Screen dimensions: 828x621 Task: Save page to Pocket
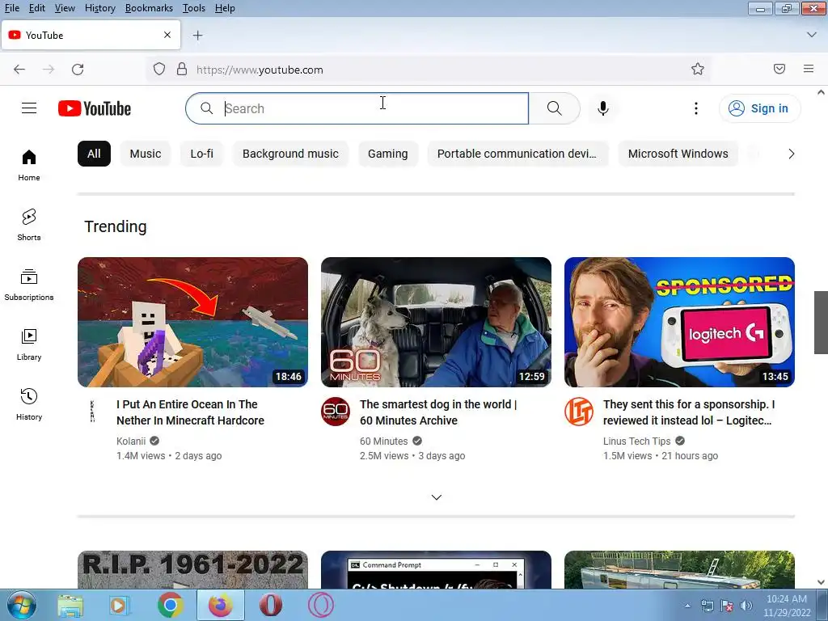(779, 69)
